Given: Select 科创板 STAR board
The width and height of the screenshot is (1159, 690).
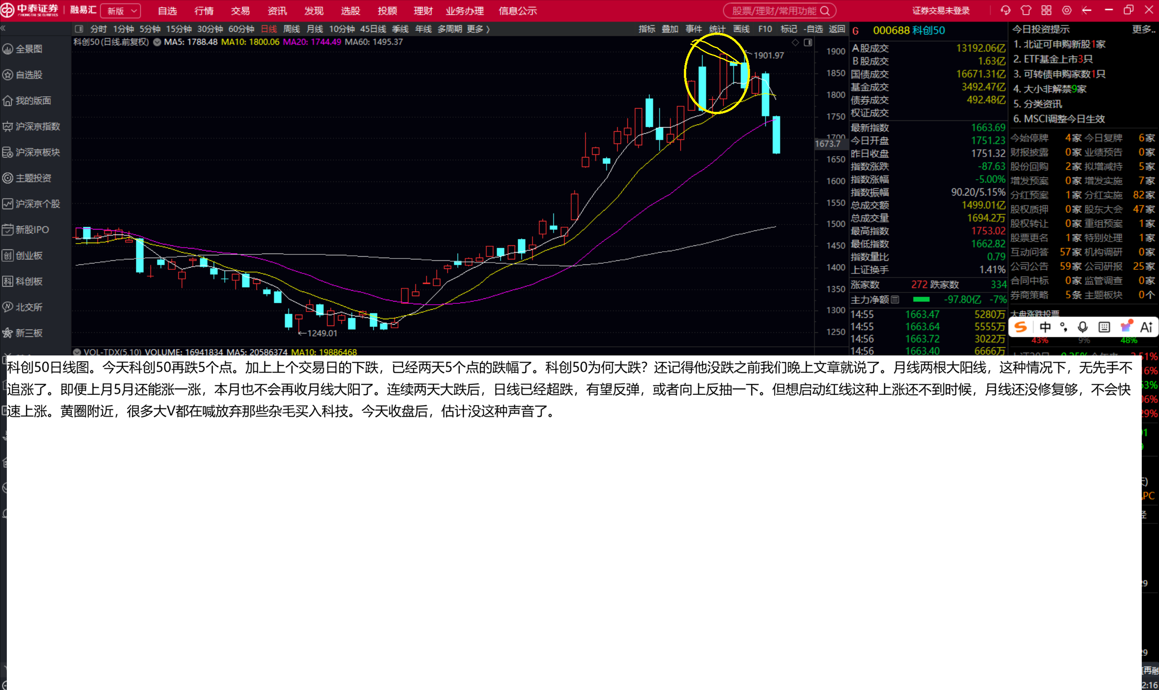Looking at the screenshot, I should tap(23, 281).
